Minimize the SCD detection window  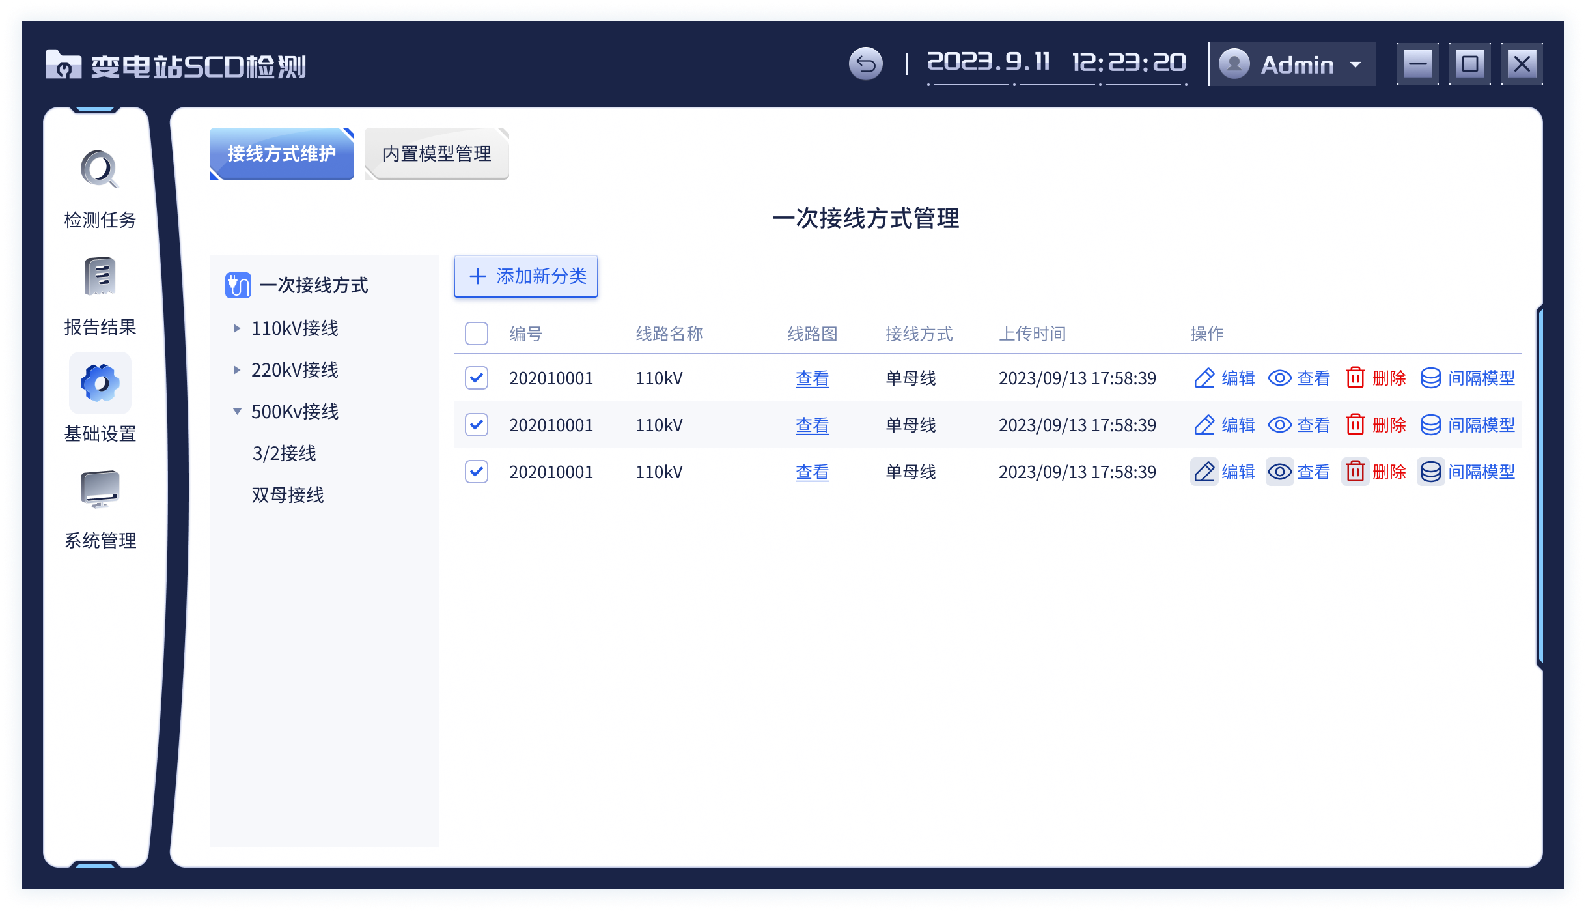coord(1417,64)
